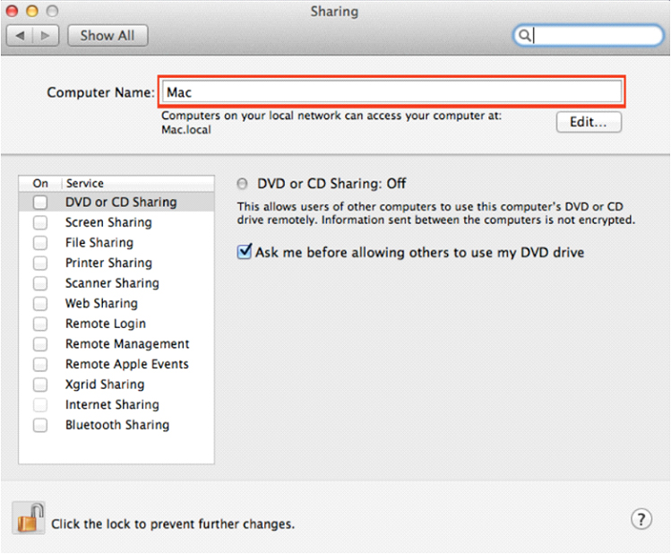Click the Show All button
The width and height of the screenshot is (671, 554).
108,36
